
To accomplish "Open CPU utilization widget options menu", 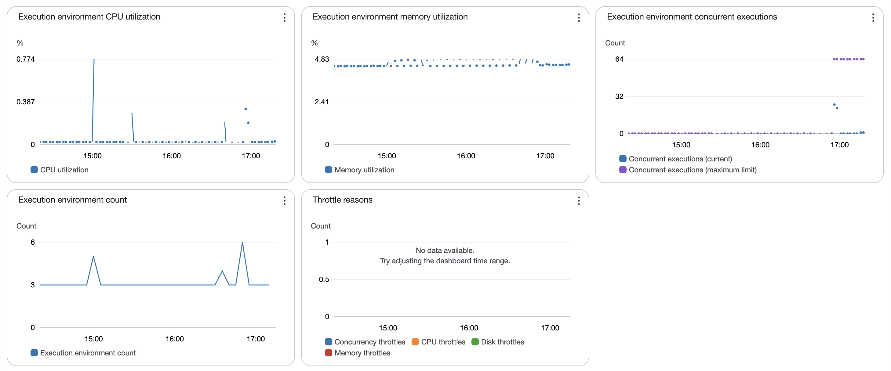I will [x=284, y=18].
